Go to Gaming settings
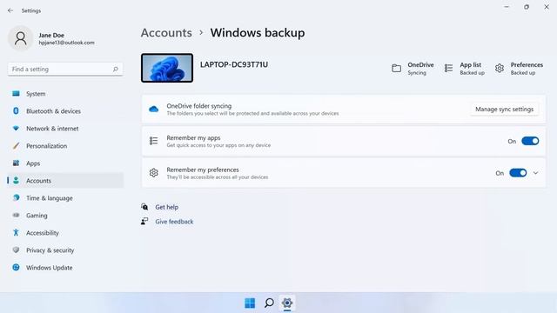 click(x=65, y=215)
